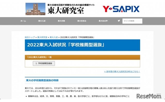The height and width of the screenshot is (102, 165).
Task: Select 東大を知る in navigation bar
Action: pyautogui.click(x=82, y=21)
